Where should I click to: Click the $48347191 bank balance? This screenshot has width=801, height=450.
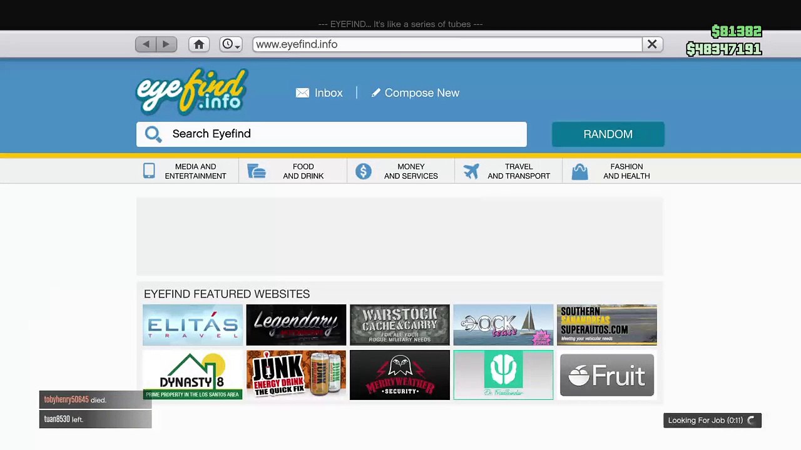point(724,49)
